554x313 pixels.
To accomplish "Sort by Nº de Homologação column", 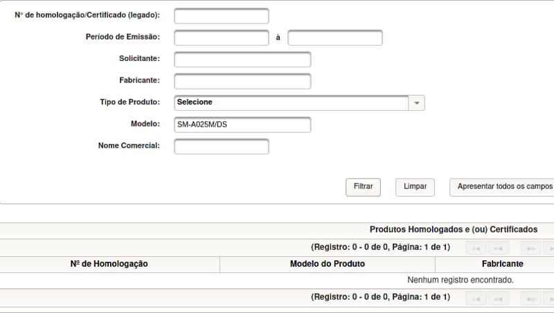I will pos(109,264).
